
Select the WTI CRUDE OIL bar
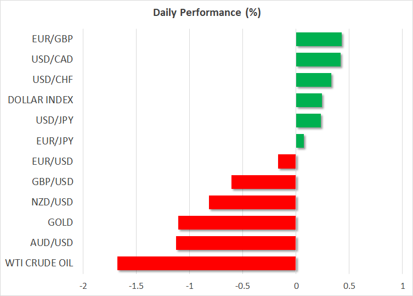tap(206, 263)
